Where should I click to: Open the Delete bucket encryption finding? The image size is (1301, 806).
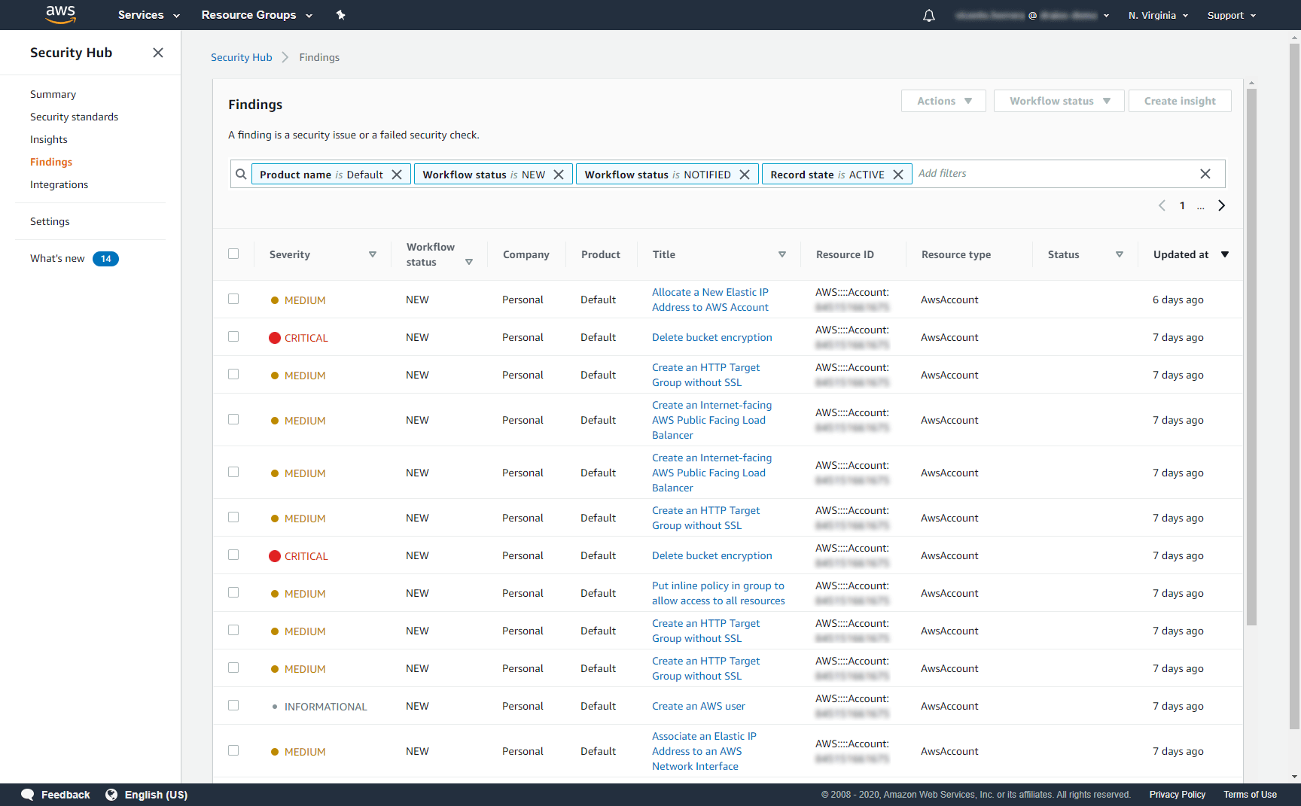coord(711,337)
